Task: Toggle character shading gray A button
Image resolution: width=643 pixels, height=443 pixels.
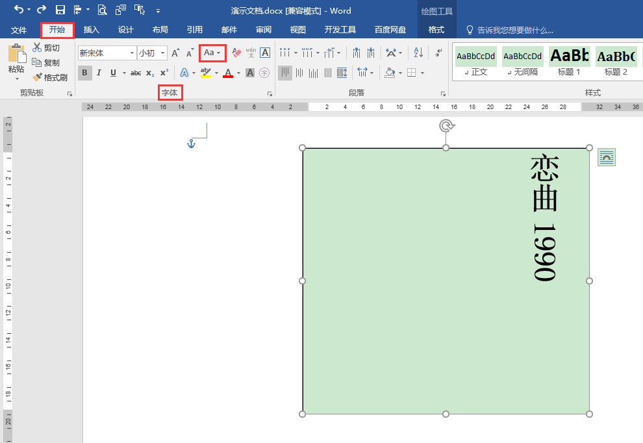Action: pyautogui.click(x=250, y=73)
